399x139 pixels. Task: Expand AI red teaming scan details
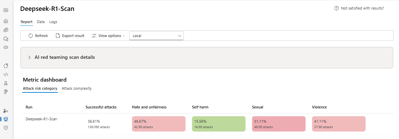point(30,57)
